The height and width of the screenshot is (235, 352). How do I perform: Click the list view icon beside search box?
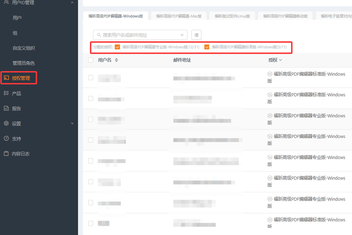pos(197,35)
